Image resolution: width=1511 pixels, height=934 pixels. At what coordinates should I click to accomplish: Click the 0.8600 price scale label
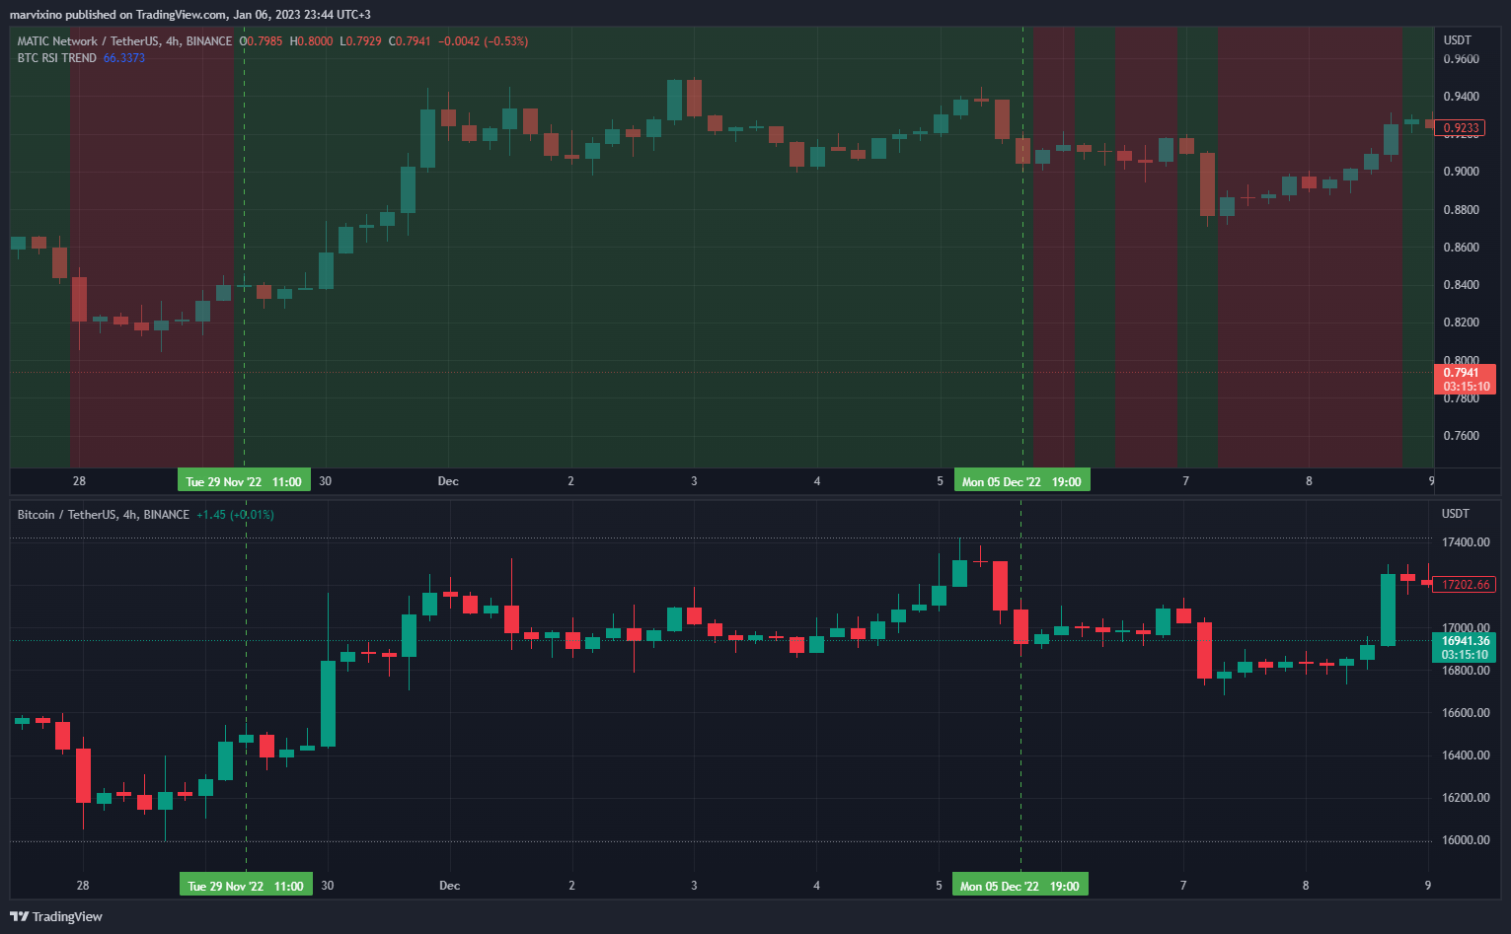(x=1461, y=248)
